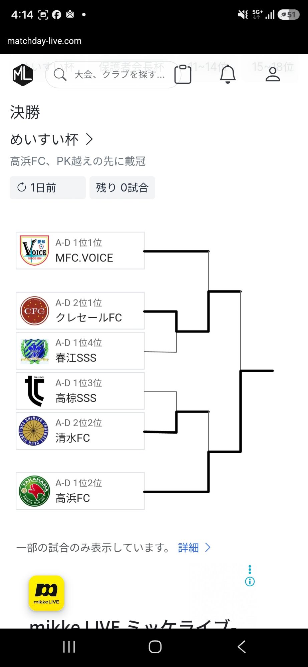The image size is (308, 667).
Task: Open the ML matchday-live home logo
Action: click(x=23, y=75)
